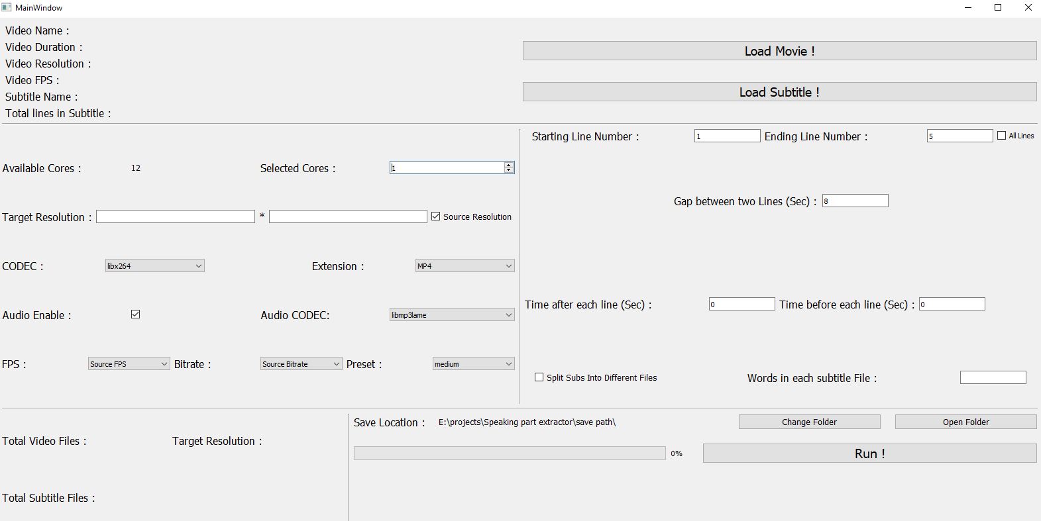Toggle the Audio Enable checkbox

point(135,314)
